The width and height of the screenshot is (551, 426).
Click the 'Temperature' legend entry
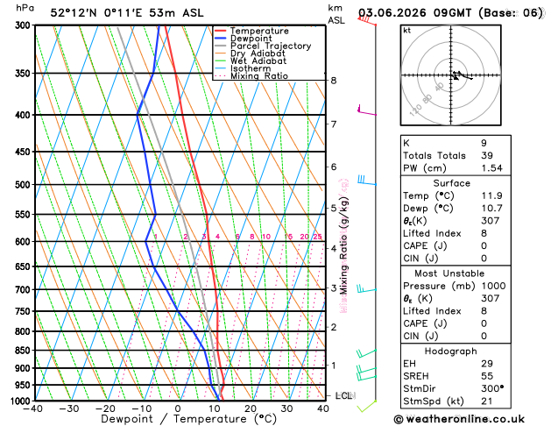[x=259, y=31]
